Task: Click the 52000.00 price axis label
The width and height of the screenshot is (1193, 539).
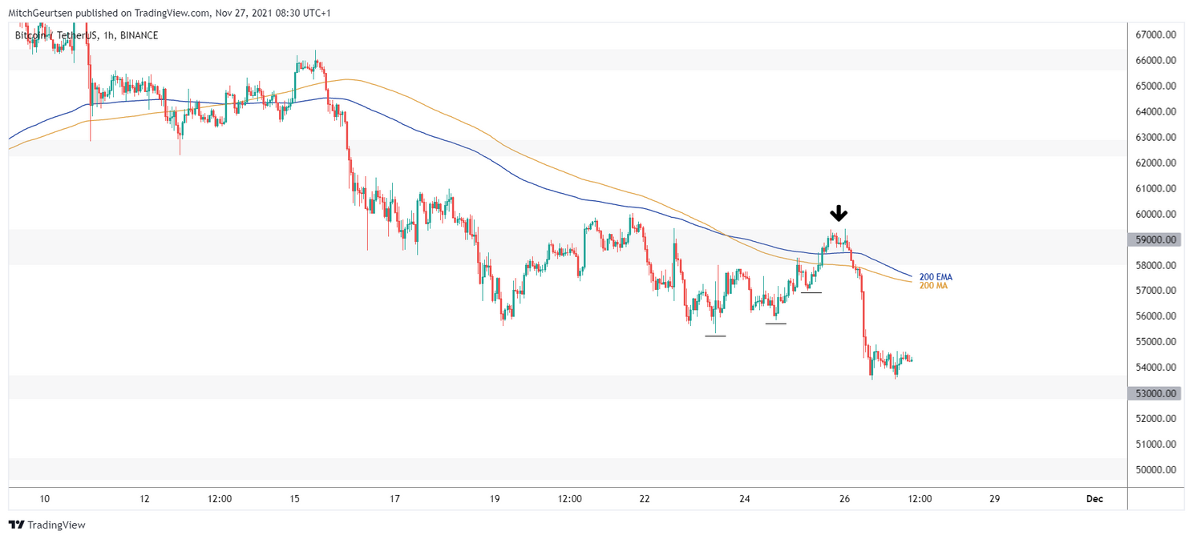Action: (x=1155, y=419)
